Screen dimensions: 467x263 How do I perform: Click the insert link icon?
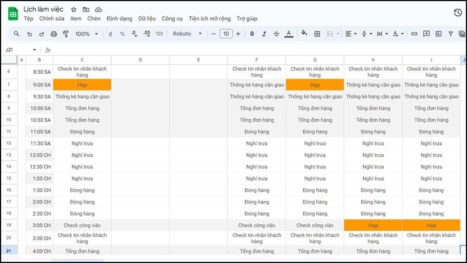(414, 34)
